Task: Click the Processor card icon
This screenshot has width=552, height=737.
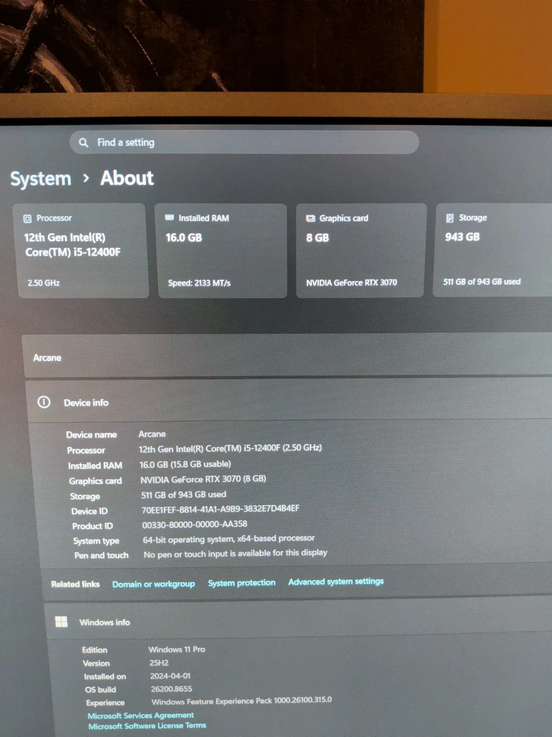Action: coord(28,219)
